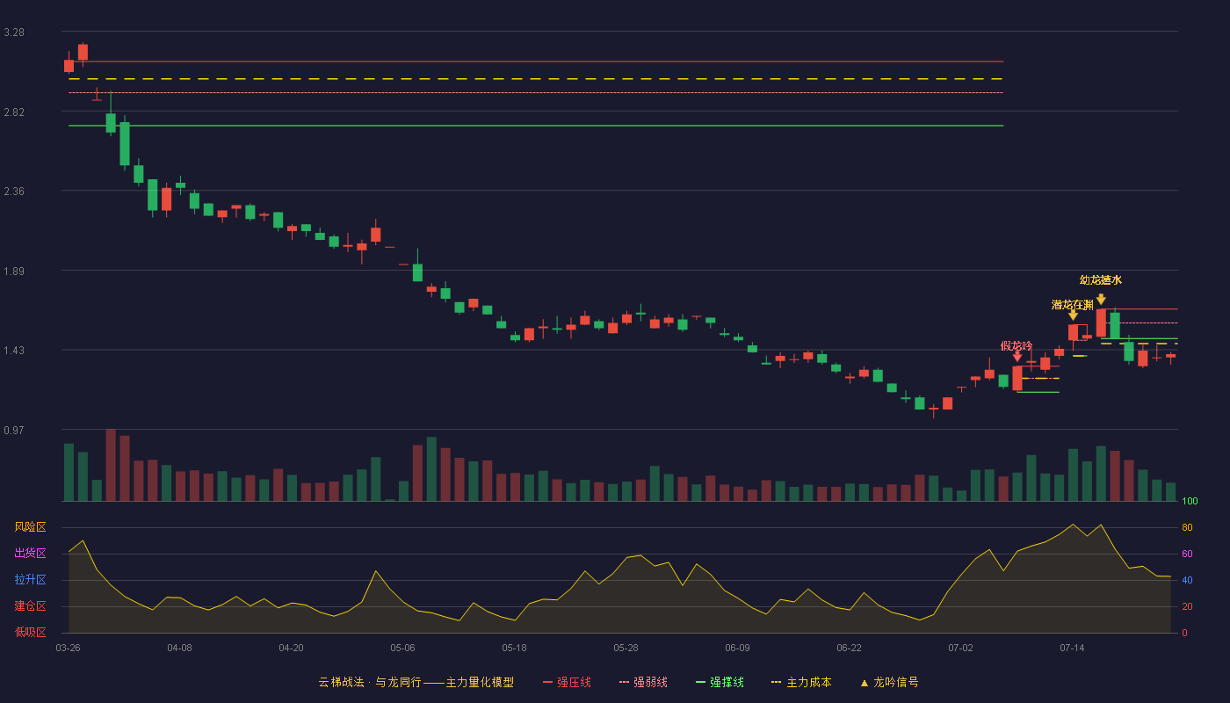Toggle the 强撑线 legend entry

tap(720, 682)
